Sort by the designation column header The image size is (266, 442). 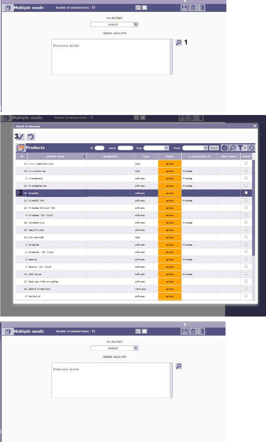[111, 156]
